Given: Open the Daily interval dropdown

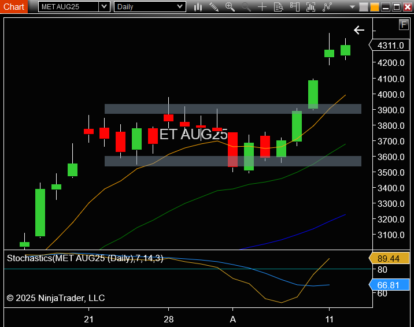Looking at the screenshot, I should pos(150,7).
